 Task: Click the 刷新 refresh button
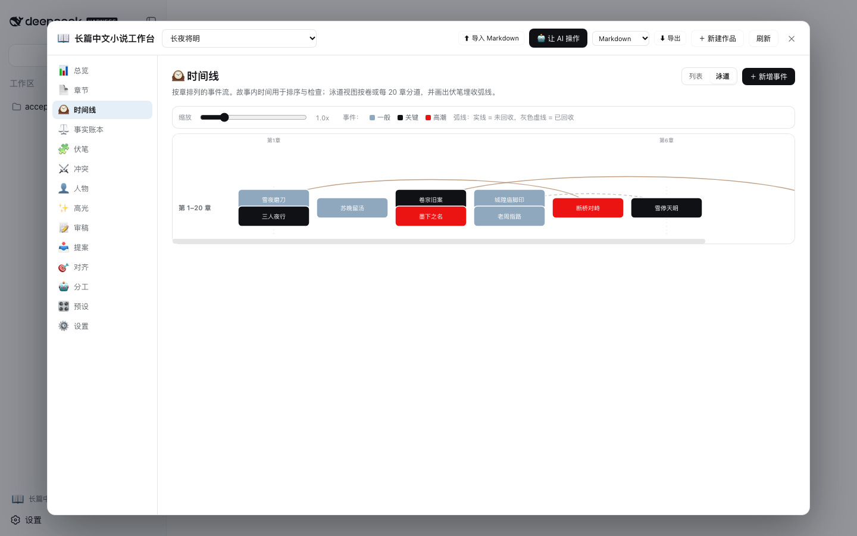coord(764,38)
